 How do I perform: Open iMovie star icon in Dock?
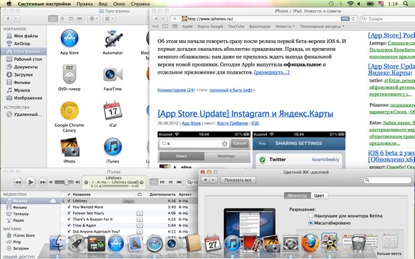[x=330, y=243]
